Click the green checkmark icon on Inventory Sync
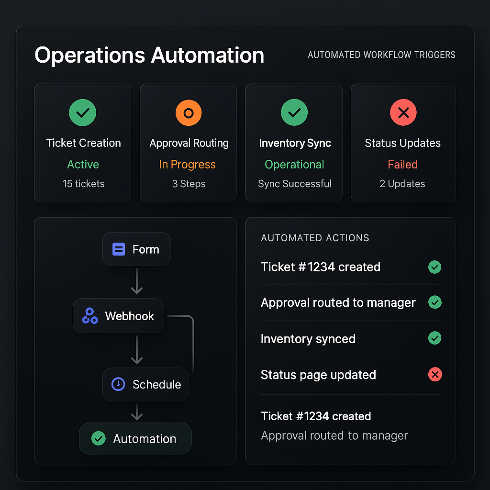 coord(294,113)
